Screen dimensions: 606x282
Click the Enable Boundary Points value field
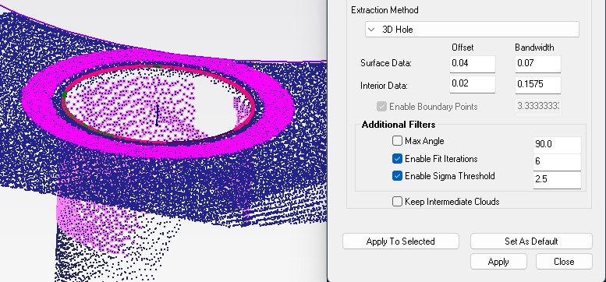pyautogui.click(x=537, y=107)
